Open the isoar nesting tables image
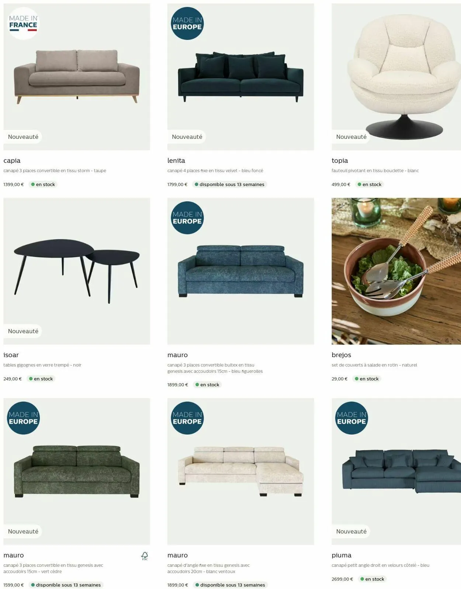Image resolution: width=461 pixels, height=589 pixels. 77,271
